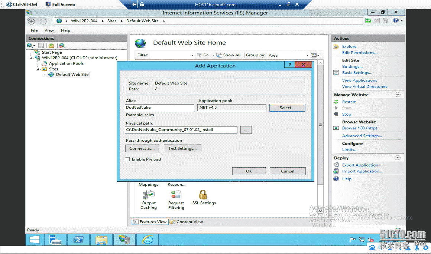Click the muted speaker tray icon
The height and width of the screenshot is (254, 431).
[x=370, y=240]
